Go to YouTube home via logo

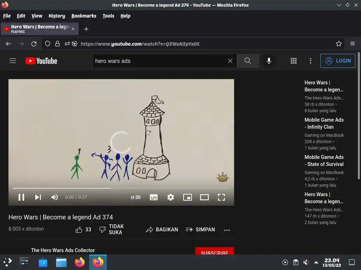41,61
